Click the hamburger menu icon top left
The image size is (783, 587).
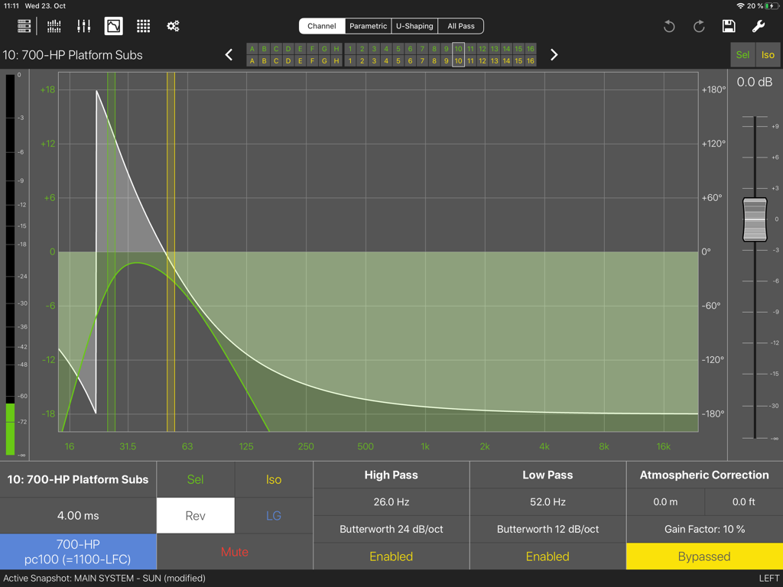pos(24,25)
